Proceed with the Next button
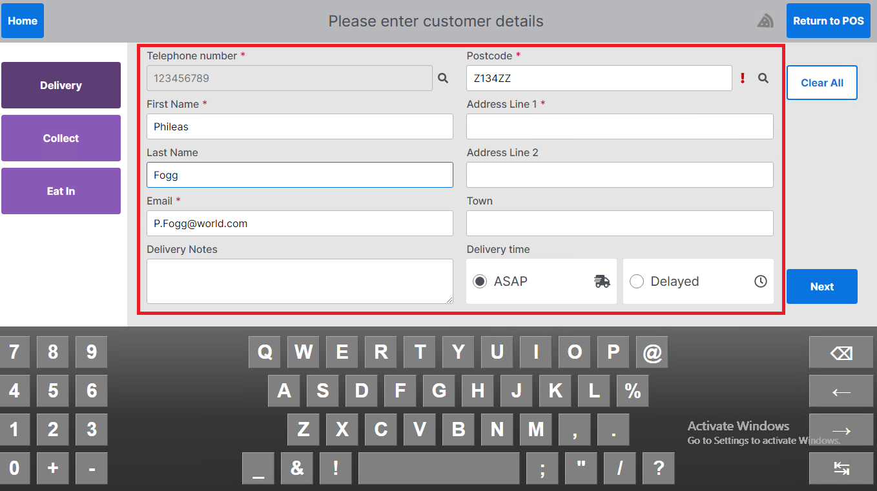Viewport: 877px width, 491px height. (821, 286)
